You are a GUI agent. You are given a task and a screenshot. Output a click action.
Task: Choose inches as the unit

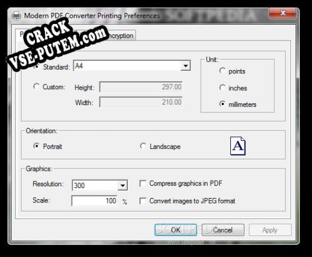(x=222, y=87)
